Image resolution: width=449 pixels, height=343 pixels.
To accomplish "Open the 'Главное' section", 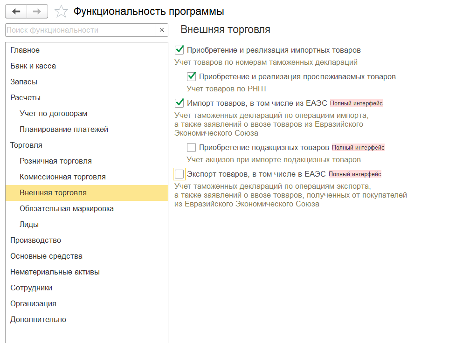I will pyautogui.click(x=86, y=50).
